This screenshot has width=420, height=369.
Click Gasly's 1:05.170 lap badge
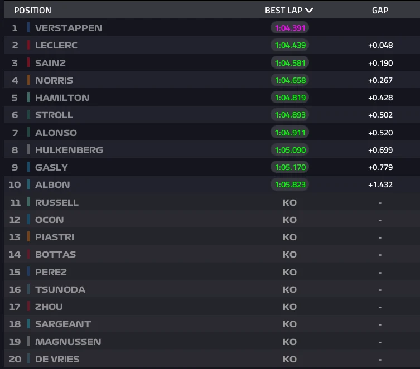(x=289, y=167)
